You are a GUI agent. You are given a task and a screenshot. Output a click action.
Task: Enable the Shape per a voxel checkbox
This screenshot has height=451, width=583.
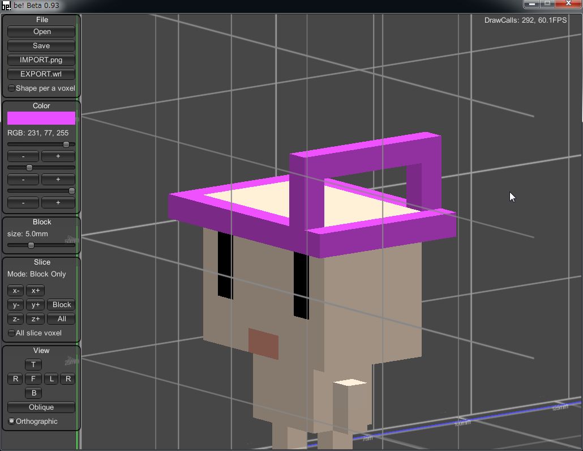tap(12, 88)
